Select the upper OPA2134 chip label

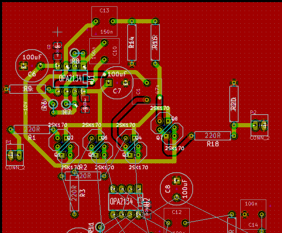71,79
